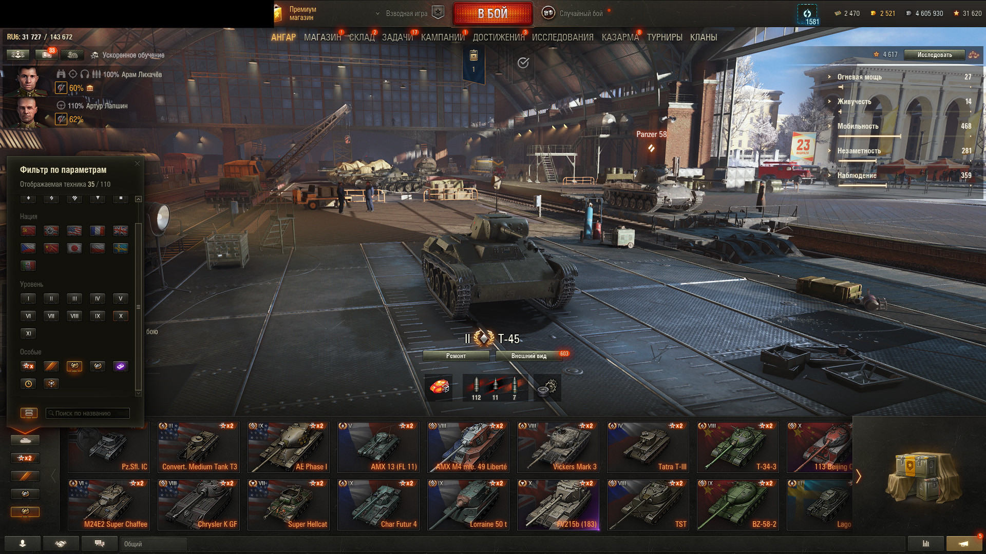Viewport: 986px width, 554px height.
Task: Open the consumables slot with 112 shells
Action: (477, 388)
